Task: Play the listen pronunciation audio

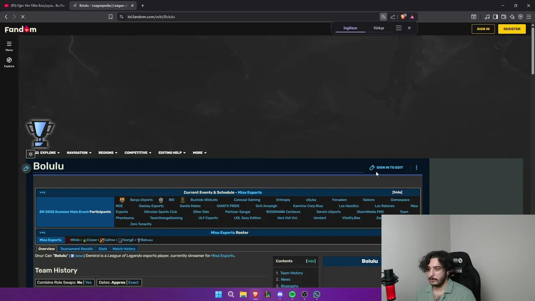Action: [77, 256]
